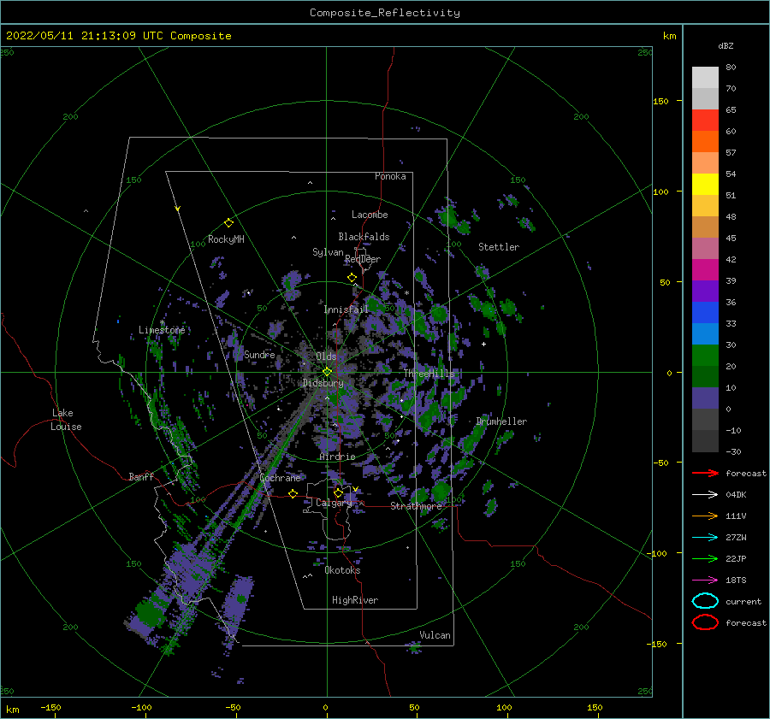Click the 65 dBZ red color swatch
Viewport: 770px width, 719px height.
705,120
